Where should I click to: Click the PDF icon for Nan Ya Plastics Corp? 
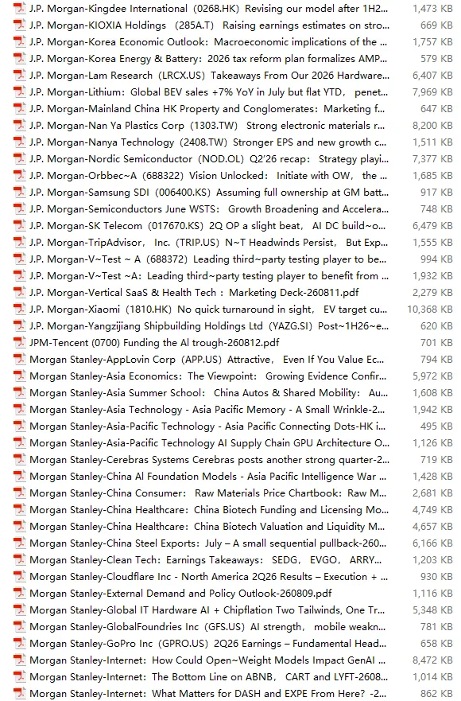20,126
